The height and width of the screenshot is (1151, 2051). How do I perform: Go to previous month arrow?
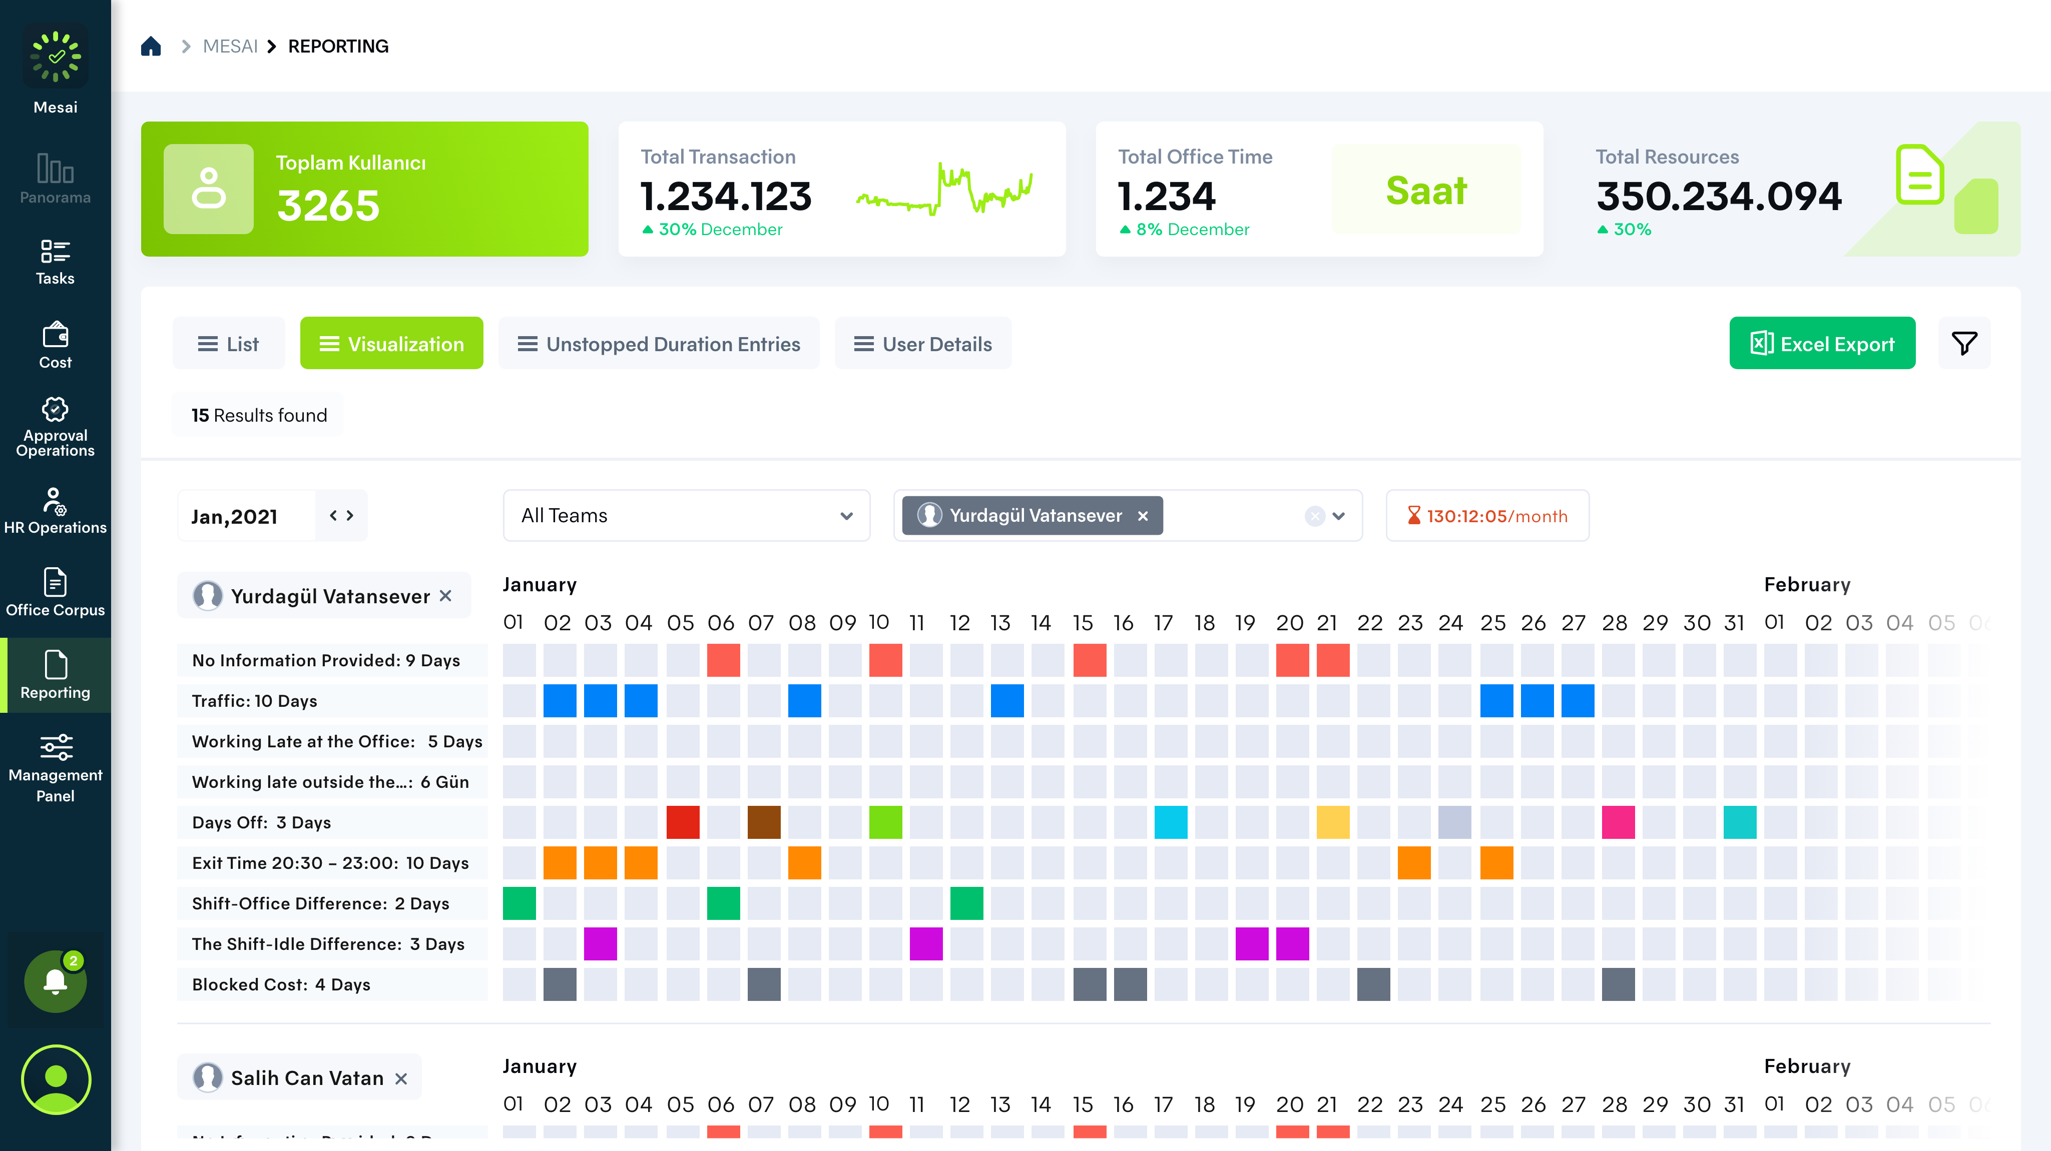coord(334,516)
